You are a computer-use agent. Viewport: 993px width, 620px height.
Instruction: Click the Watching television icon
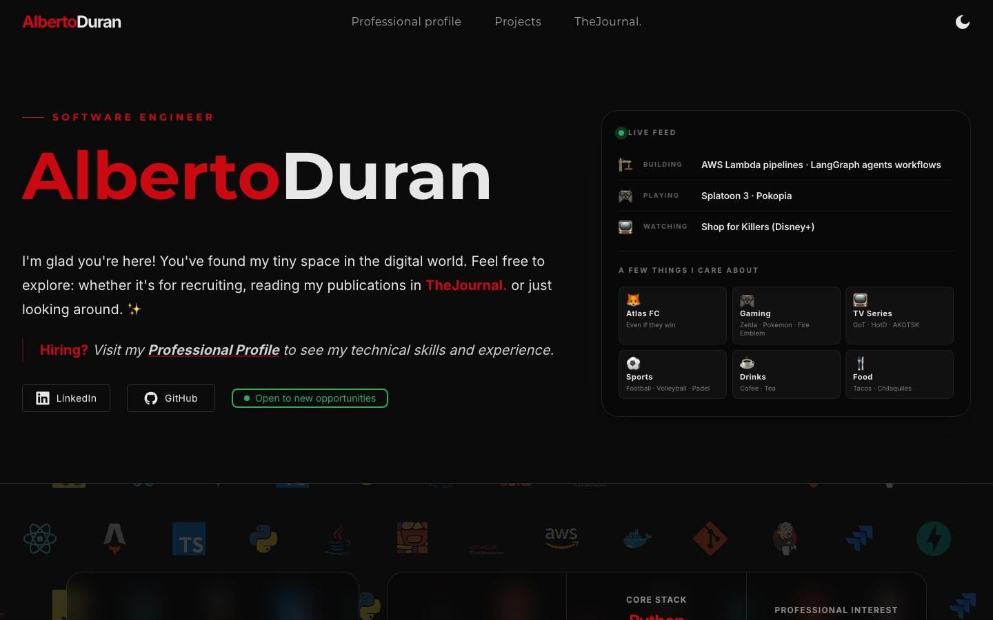coord(625,227)
